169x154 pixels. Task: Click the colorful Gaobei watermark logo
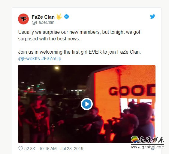(135, 139)
